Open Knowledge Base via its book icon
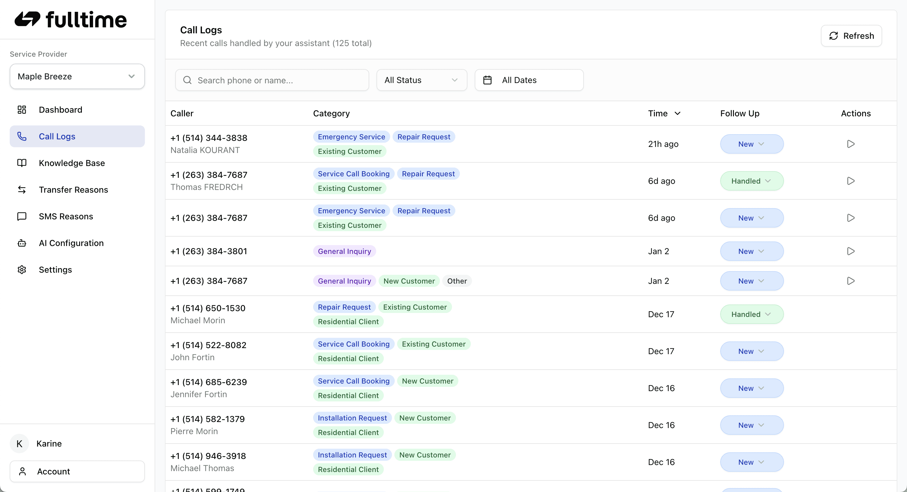 pos(22,163)
